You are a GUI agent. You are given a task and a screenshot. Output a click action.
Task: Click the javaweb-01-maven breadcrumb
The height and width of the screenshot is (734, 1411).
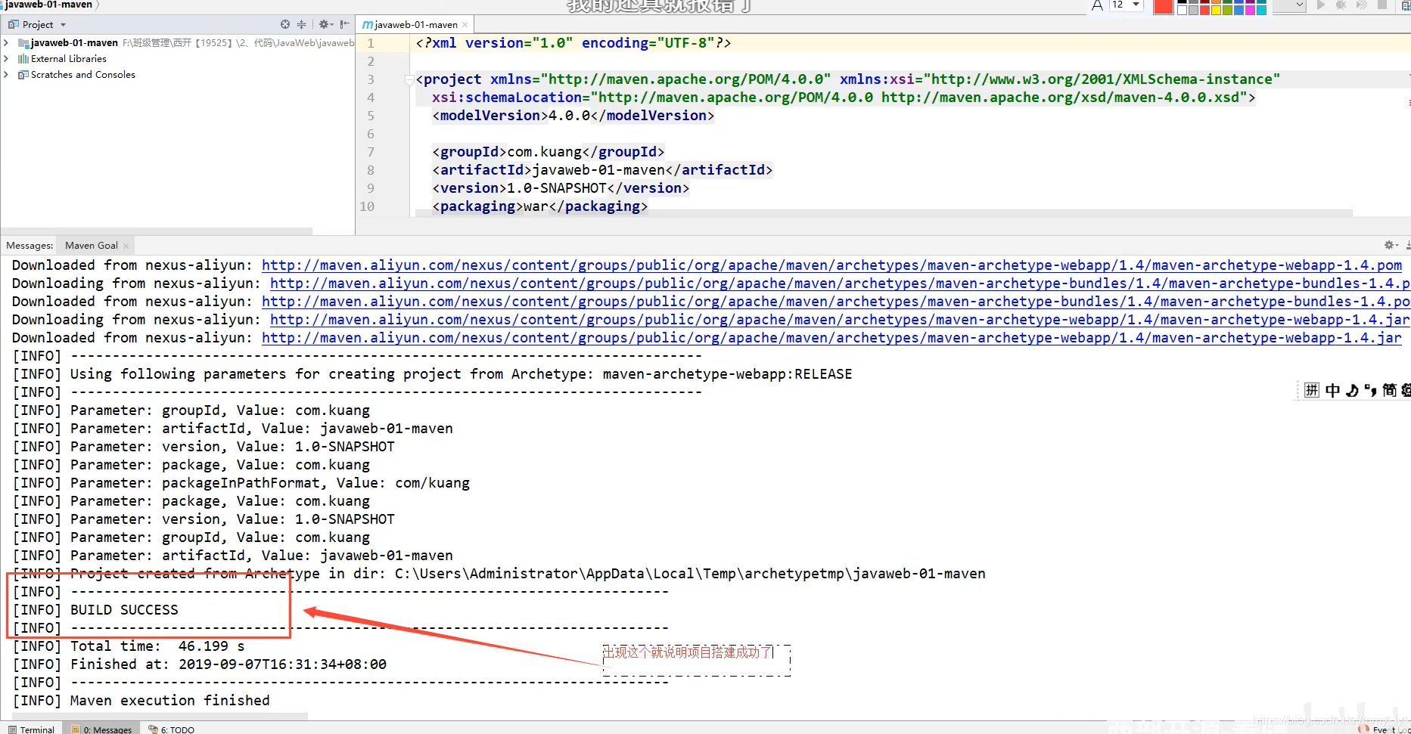click(x=48, y=5)
